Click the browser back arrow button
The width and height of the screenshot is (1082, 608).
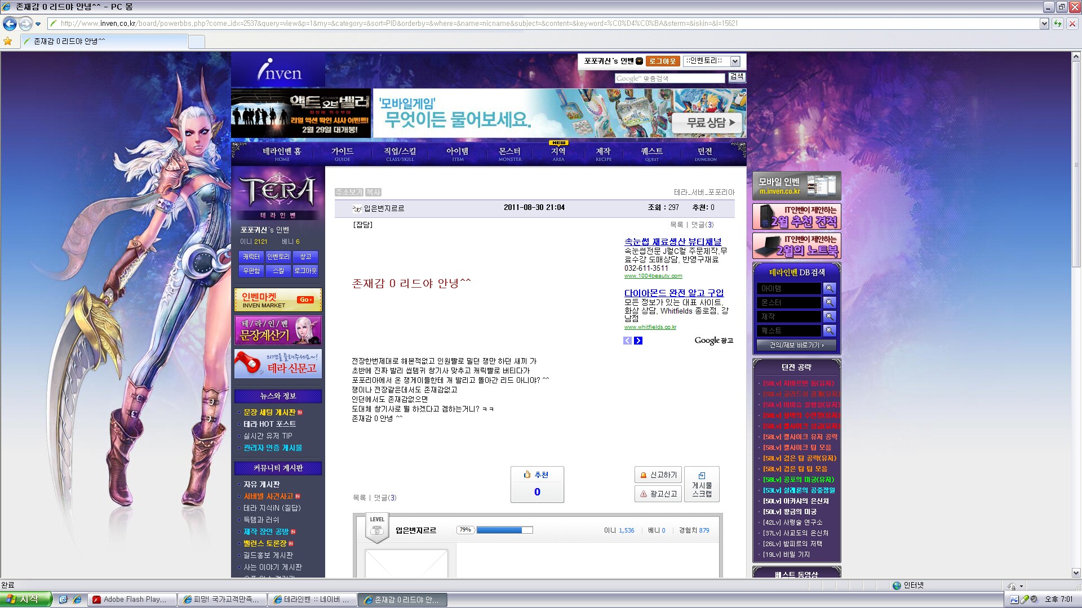pos(10,24)
